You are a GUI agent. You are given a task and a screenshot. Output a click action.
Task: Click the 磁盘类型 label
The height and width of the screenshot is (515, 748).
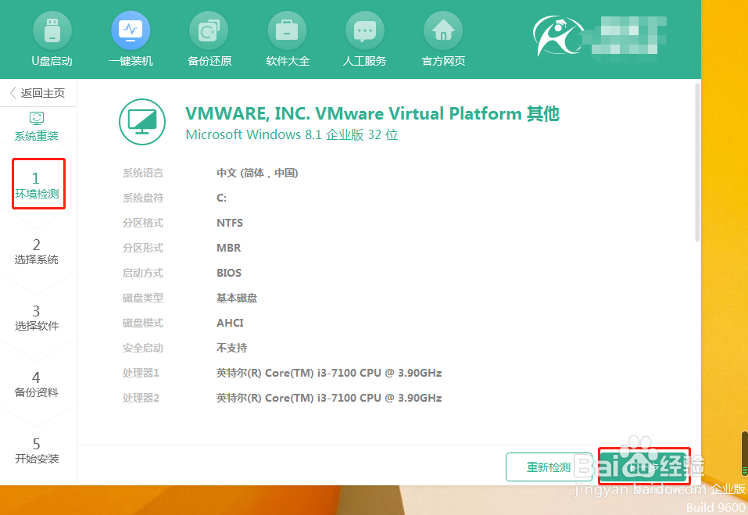(x=142, y=298)
